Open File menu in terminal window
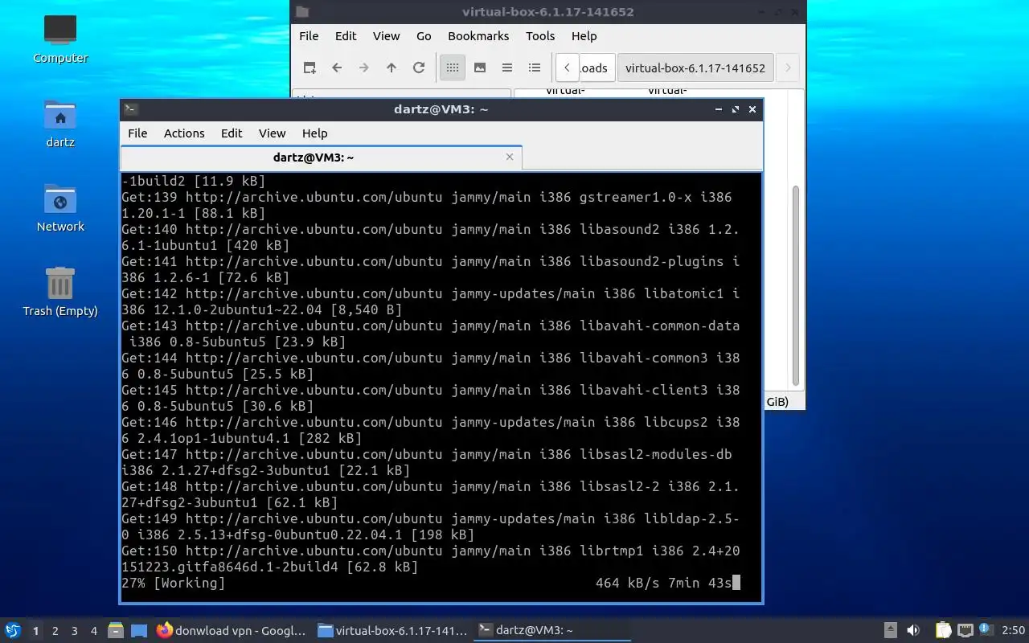Image resolution: width=1029 pixels, height=643 pixels. click(x=137, y=133)
